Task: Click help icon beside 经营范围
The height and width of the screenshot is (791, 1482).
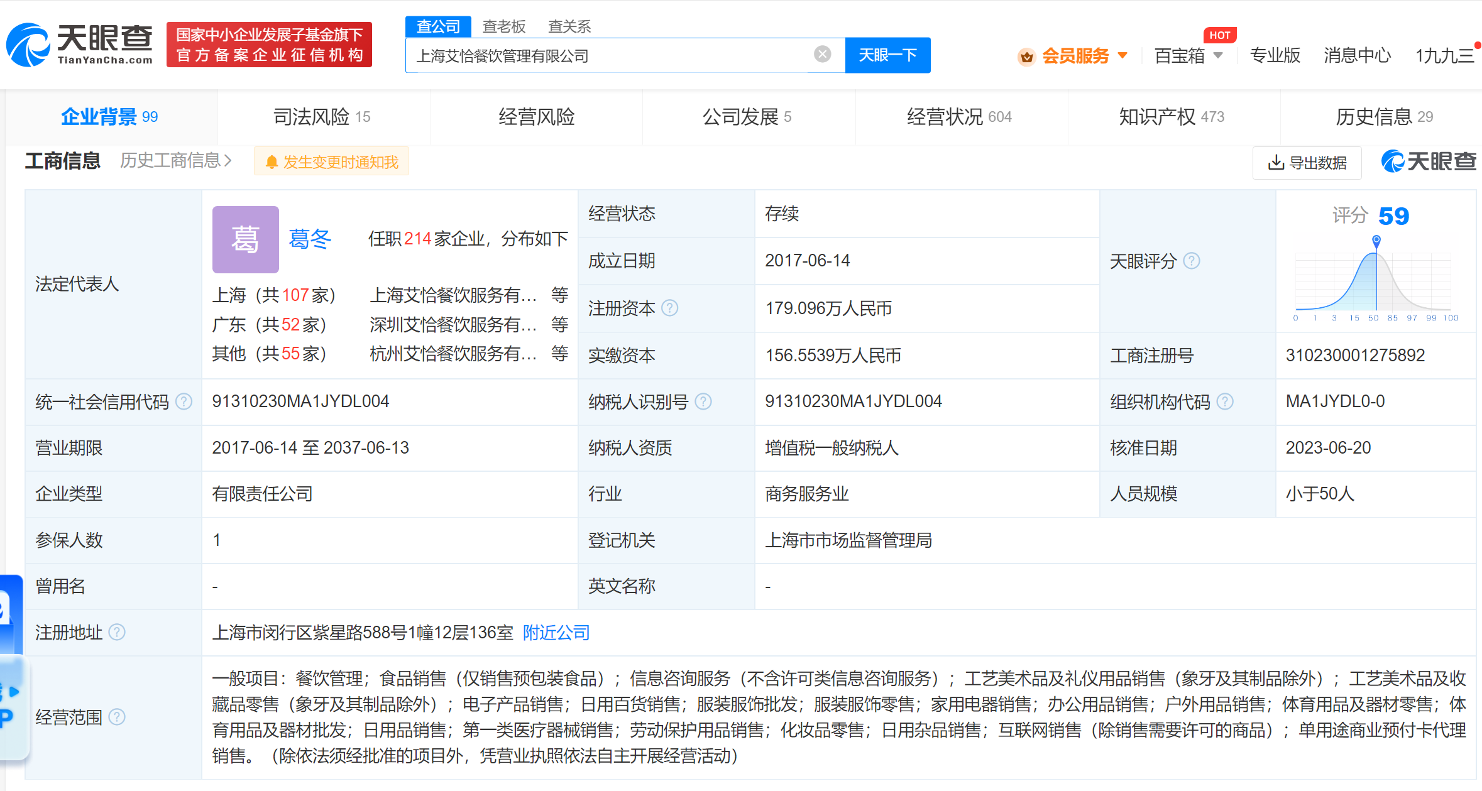Action: (x=117, y=717)
